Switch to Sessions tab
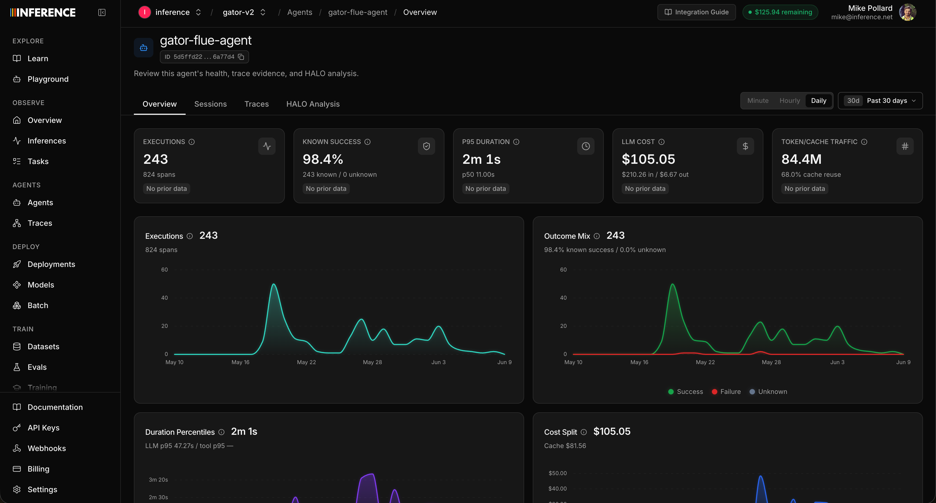 [x=210, y=104]
